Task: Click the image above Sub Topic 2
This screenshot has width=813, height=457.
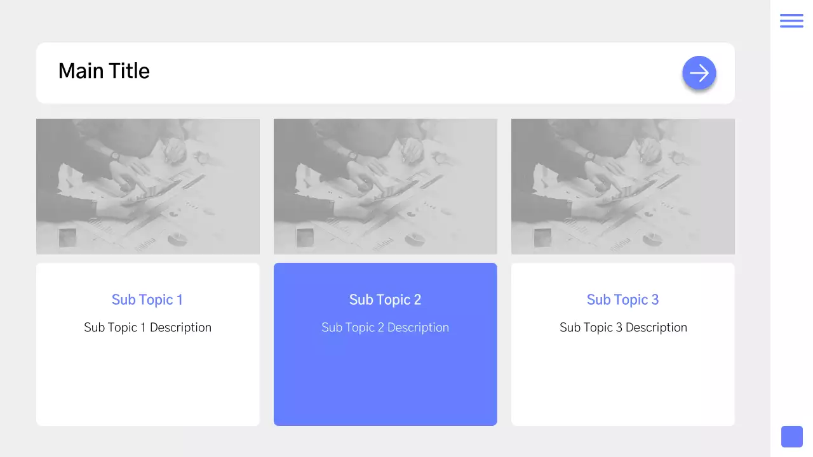Action: (x=386, y=186)
